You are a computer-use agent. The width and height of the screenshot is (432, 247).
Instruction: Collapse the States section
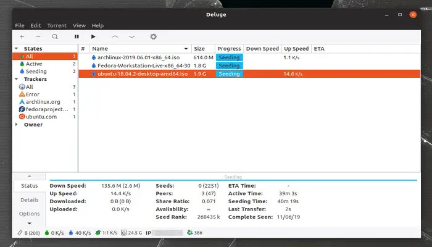[x=16, y=49]
